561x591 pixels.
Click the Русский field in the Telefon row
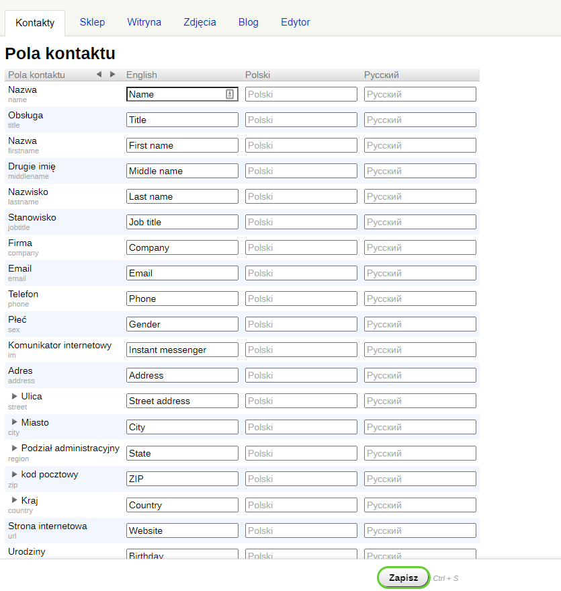[420, 299]
